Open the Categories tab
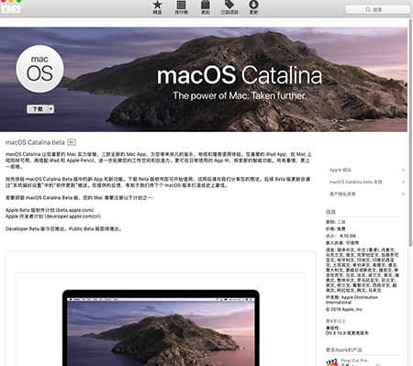This screenshot has width=413, height=366. pyautogui.click(x=206, y=7)
